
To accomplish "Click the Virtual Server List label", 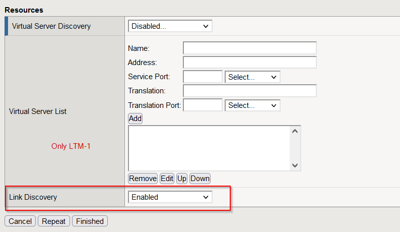I will pos(38,111).
